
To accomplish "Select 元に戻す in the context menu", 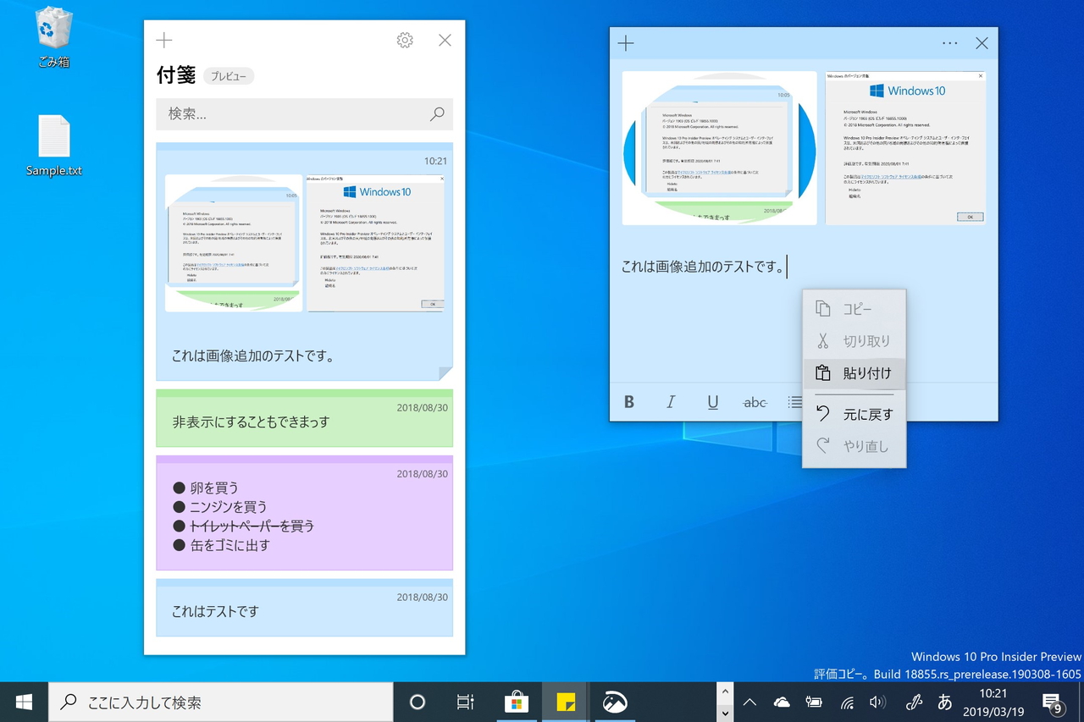I will coord(854,414).
